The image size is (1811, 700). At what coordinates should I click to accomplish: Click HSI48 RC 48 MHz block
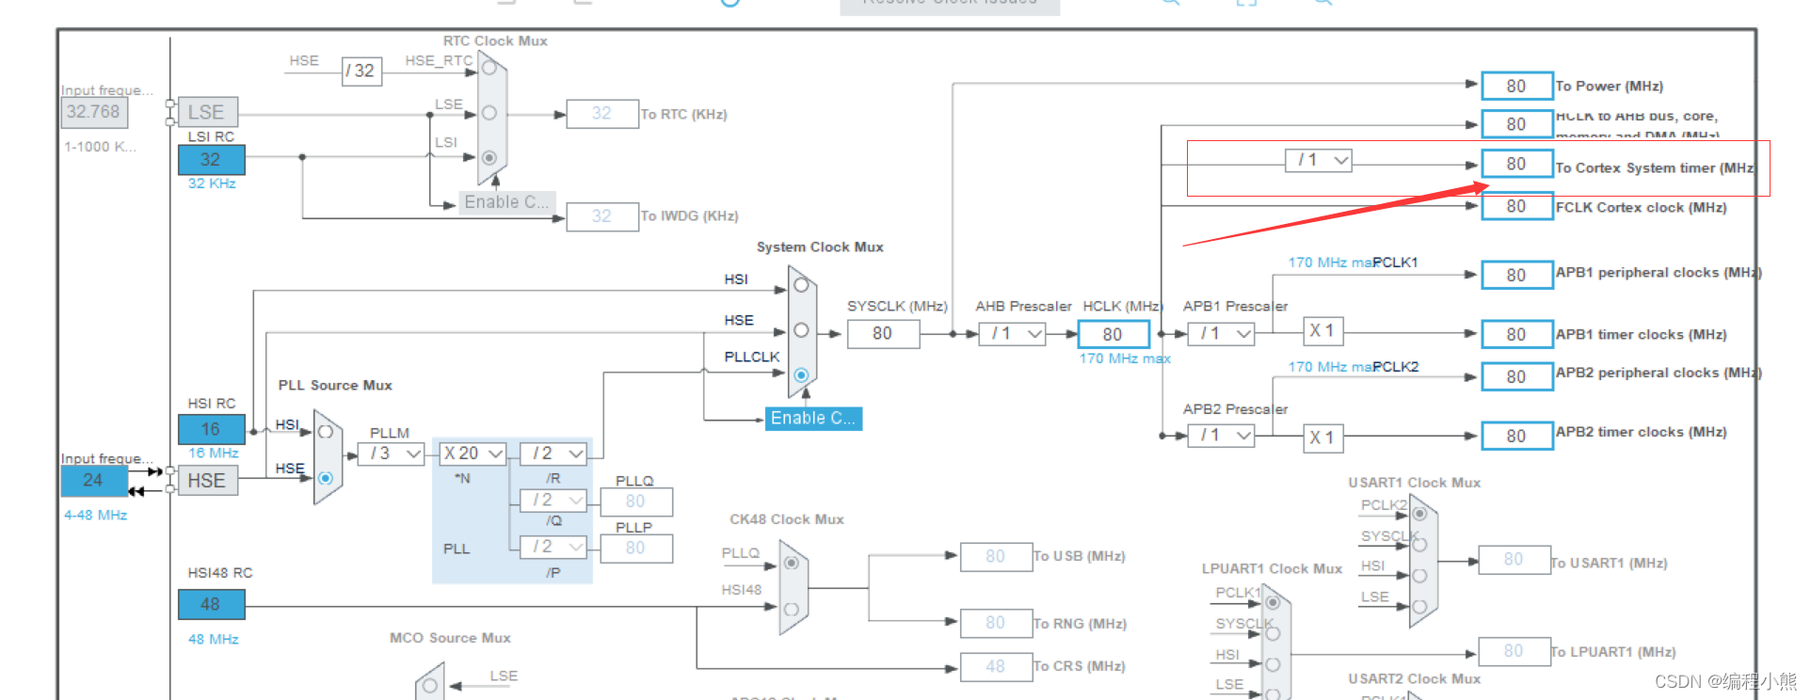point(212,604)
